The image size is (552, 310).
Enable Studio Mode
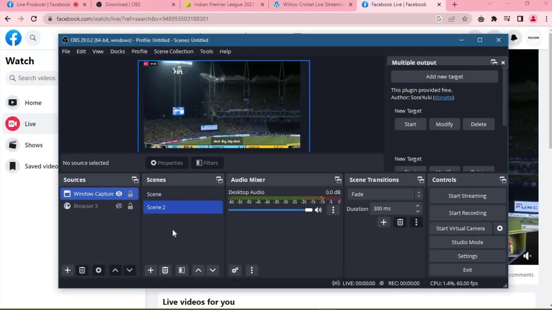467,242
